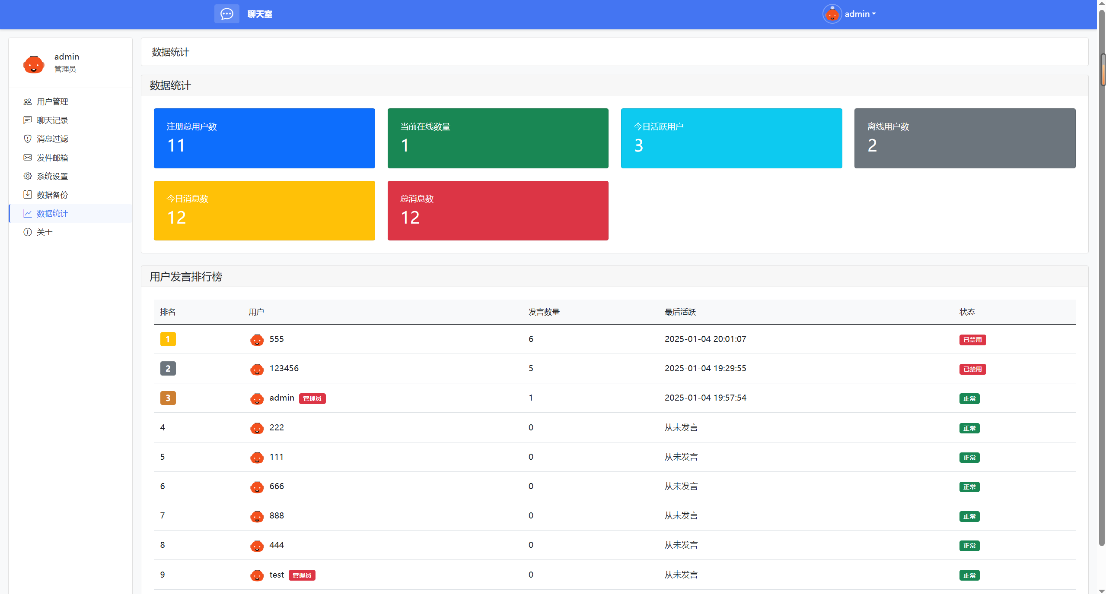Click the sender mailbox envelope icon
The height and width of the screenshot is (594, 1106).
(28, 158)
